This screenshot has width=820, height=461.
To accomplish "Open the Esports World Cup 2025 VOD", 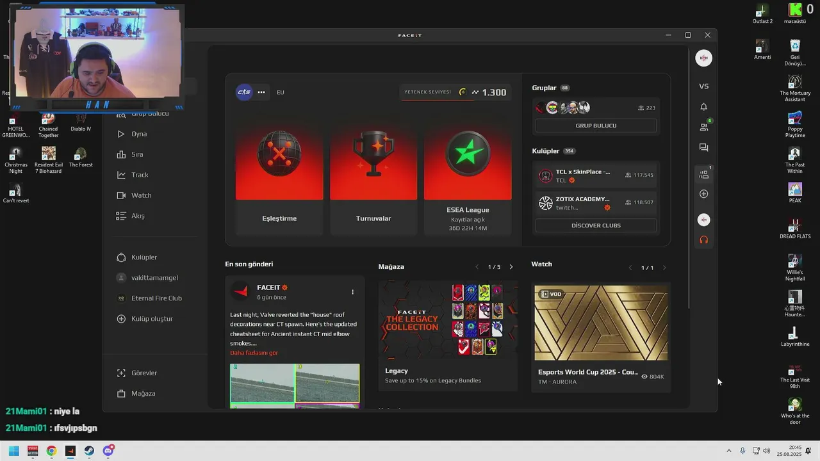I will tap(601, 323).
